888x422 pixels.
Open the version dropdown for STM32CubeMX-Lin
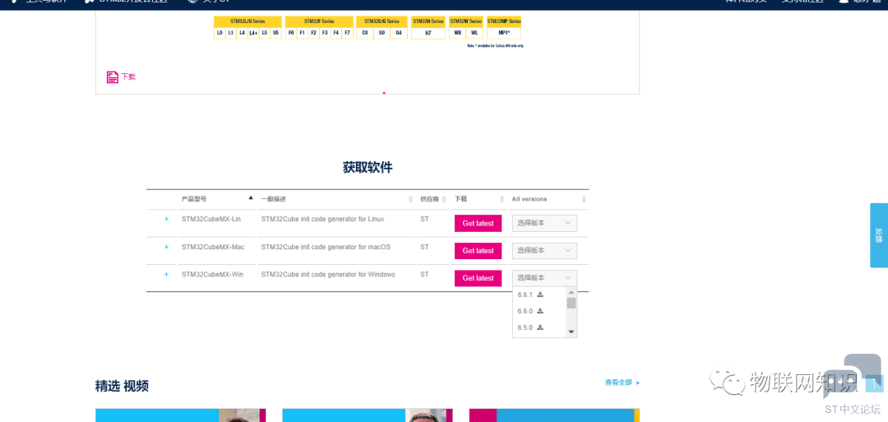(x=544, y=223)
